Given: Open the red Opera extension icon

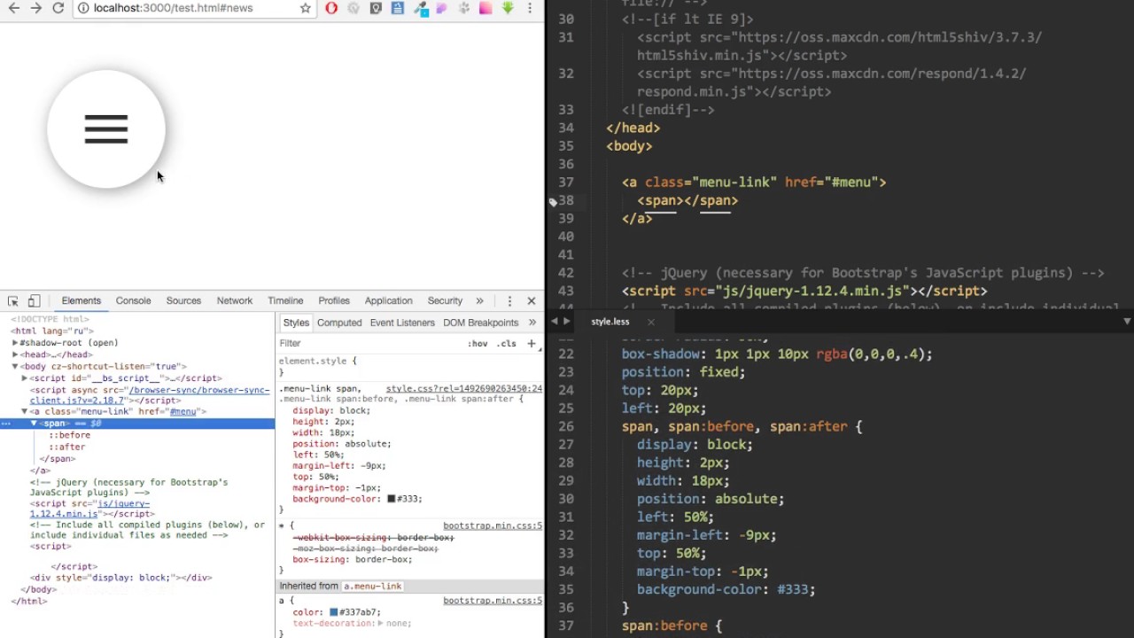Looking at the screenshot, I should (331, 8).
